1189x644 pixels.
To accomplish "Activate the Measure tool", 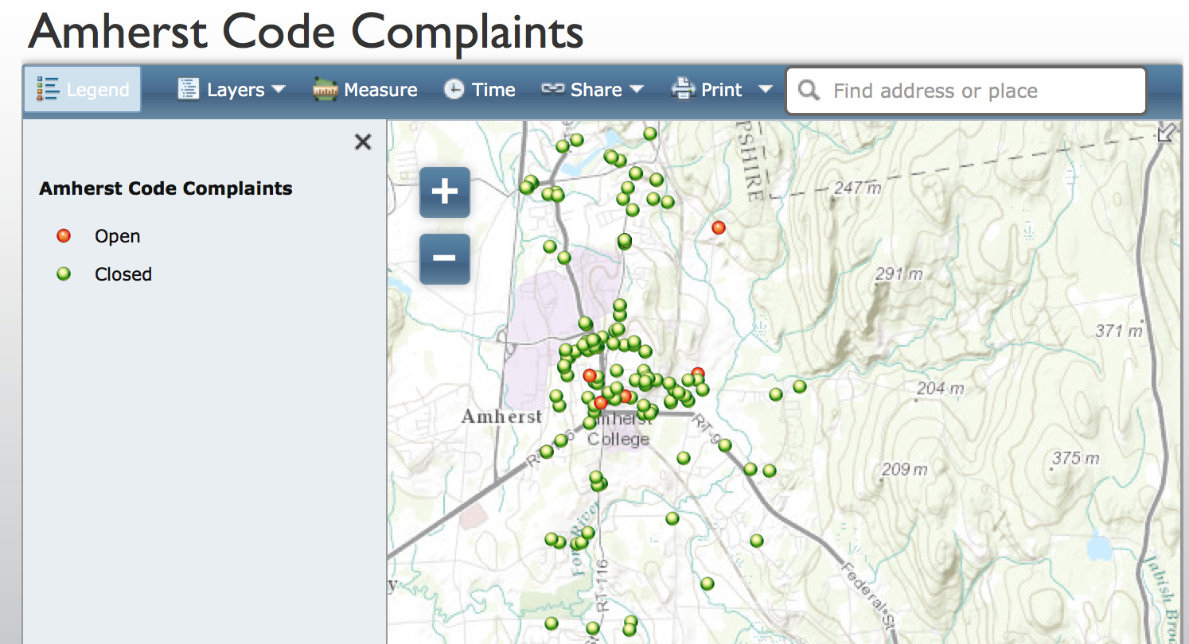I will click(x=365, y=90).
